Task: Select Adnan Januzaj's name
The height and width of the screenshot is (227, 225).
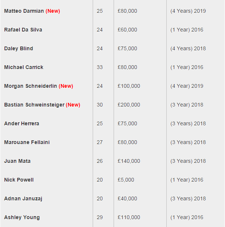Action: pyautogui.click(x=23, y=198)
